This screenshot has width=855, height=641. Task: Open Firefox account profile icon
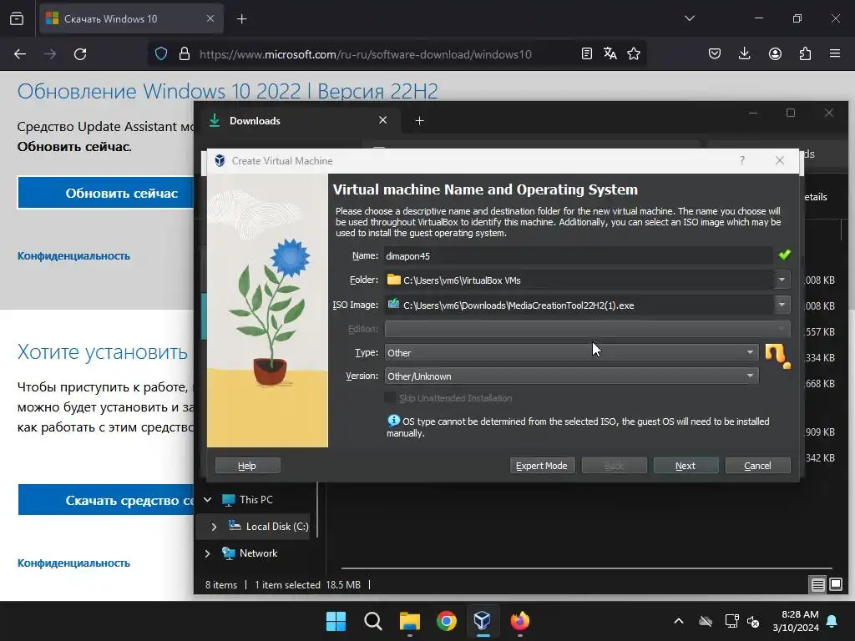775,54
